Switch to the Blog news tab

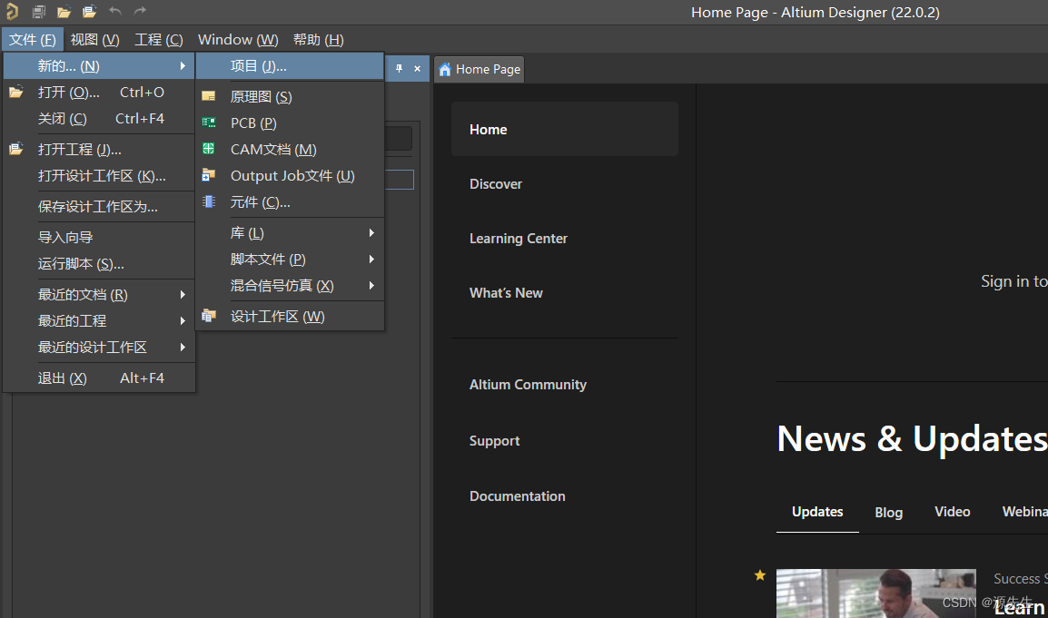tap(889, 513)
